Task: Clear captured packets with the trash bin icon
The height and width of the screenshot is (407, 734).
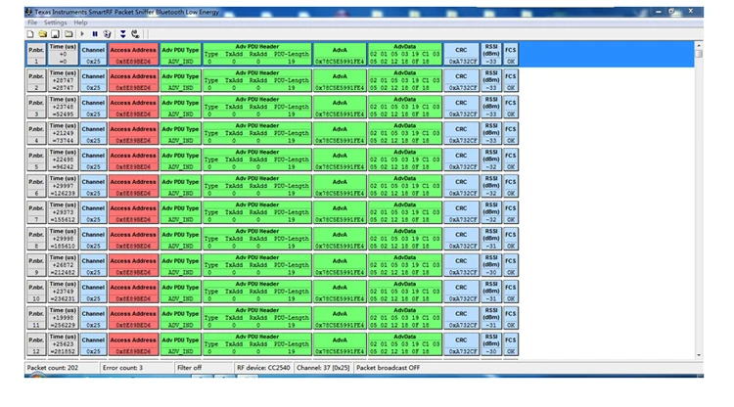Action: [108, 34]
